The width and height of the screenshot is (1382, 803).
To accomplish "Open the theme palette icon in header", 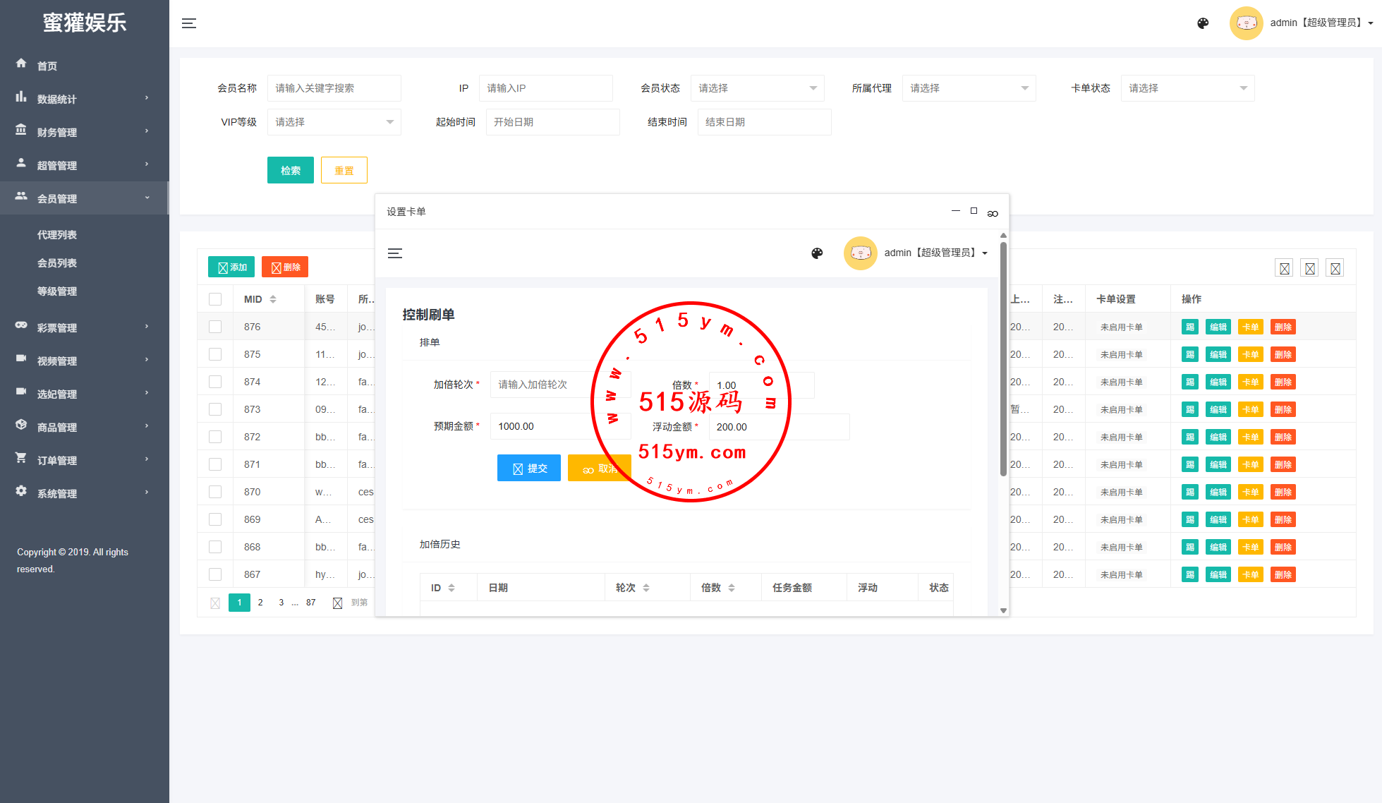I will point(1203,23).
